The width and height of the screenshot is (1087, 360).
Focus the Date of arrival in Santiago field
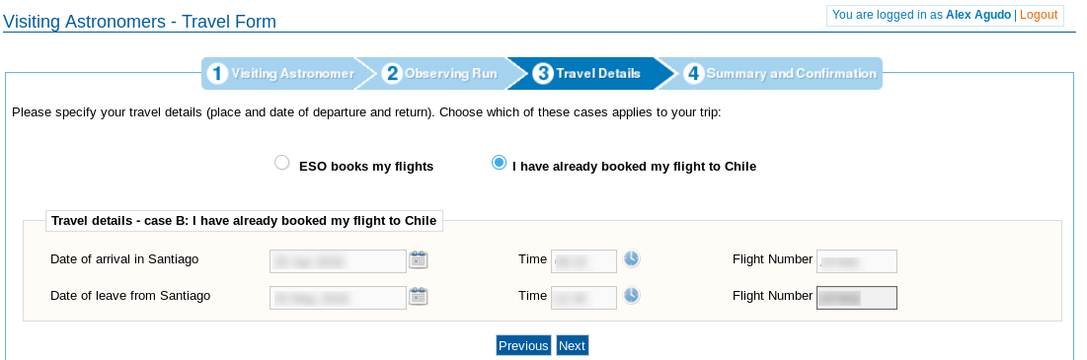point(338,261)
